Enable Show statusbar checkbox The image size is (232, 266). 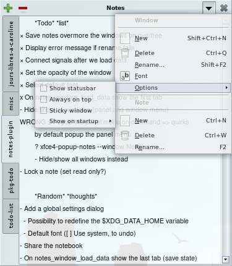[43, 88]
